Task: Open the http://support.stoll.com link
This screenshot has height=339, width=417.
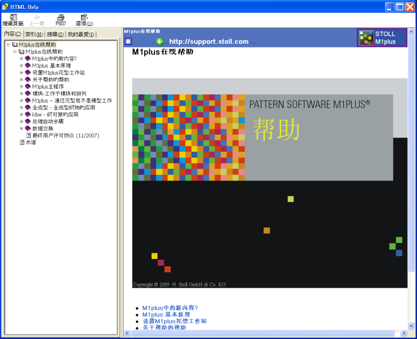Action: 209,41
